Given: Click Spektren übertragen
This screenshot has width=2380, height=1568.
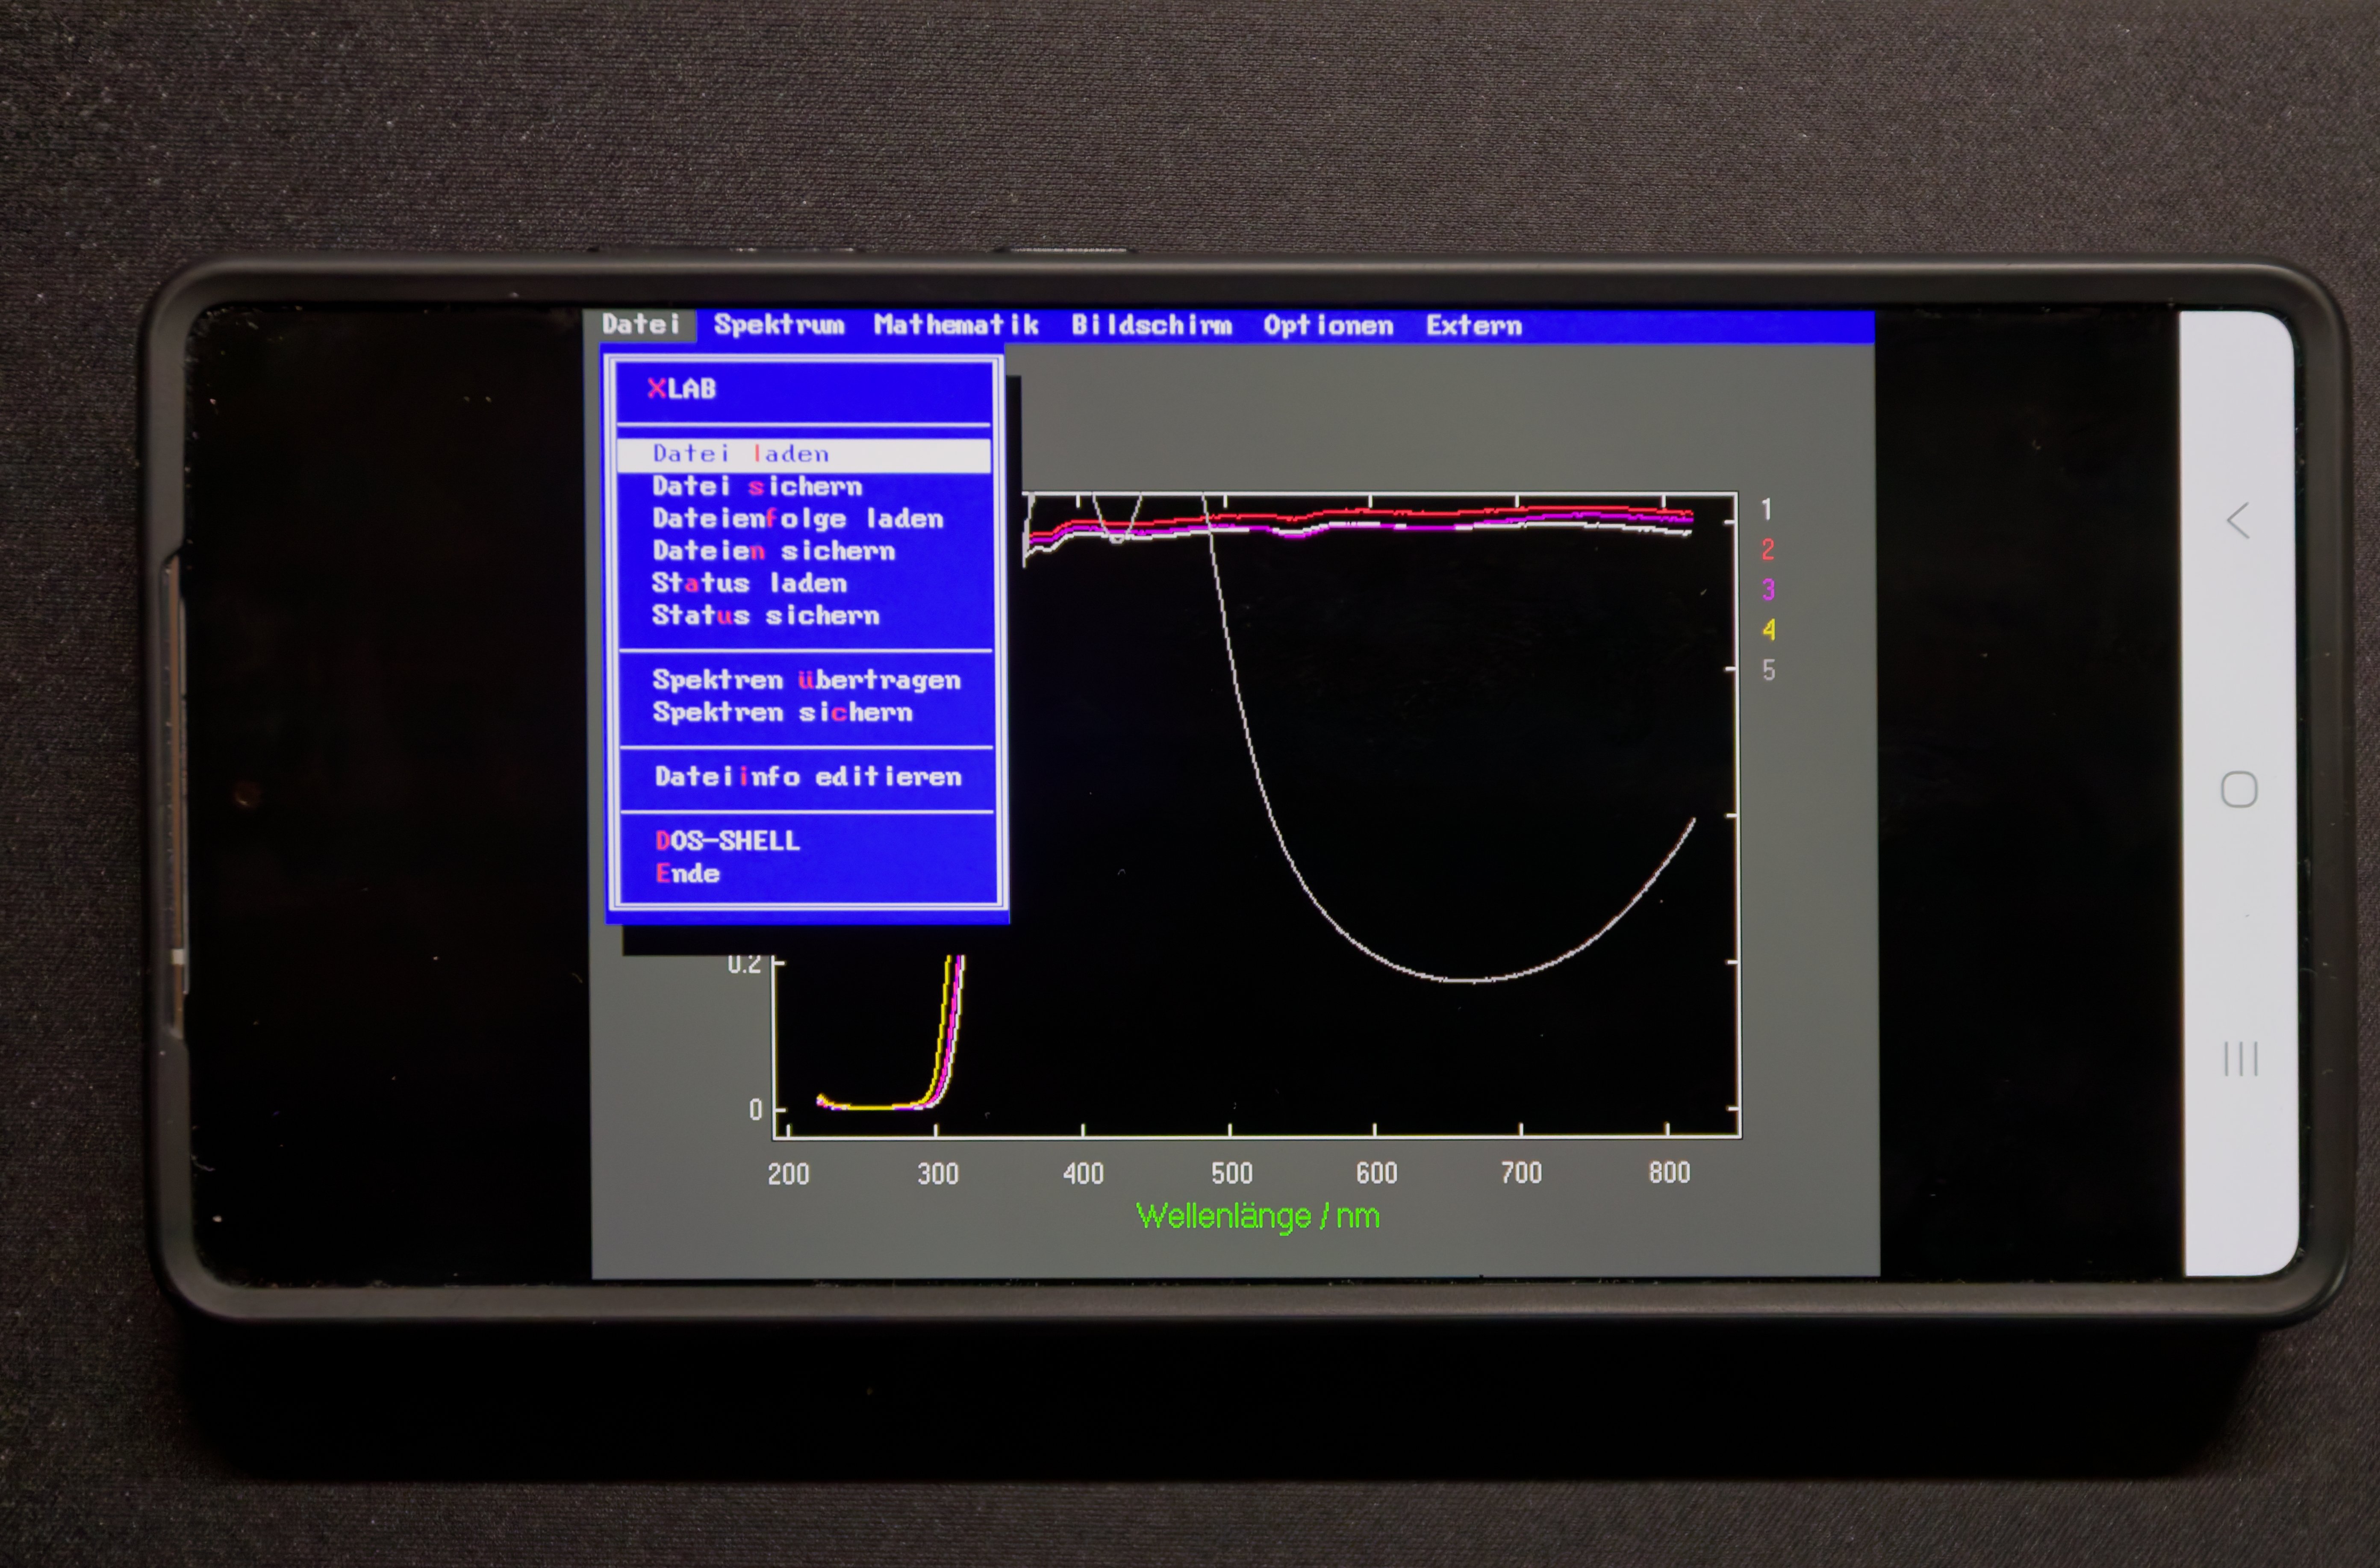Looking at the screenshot, I should click(x=806, y=680).
